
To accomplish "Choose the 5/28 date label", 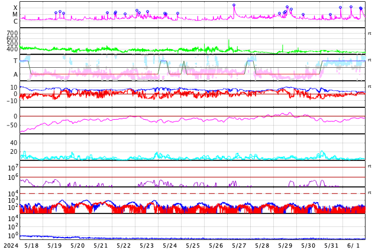I will (x=263, y=246).
